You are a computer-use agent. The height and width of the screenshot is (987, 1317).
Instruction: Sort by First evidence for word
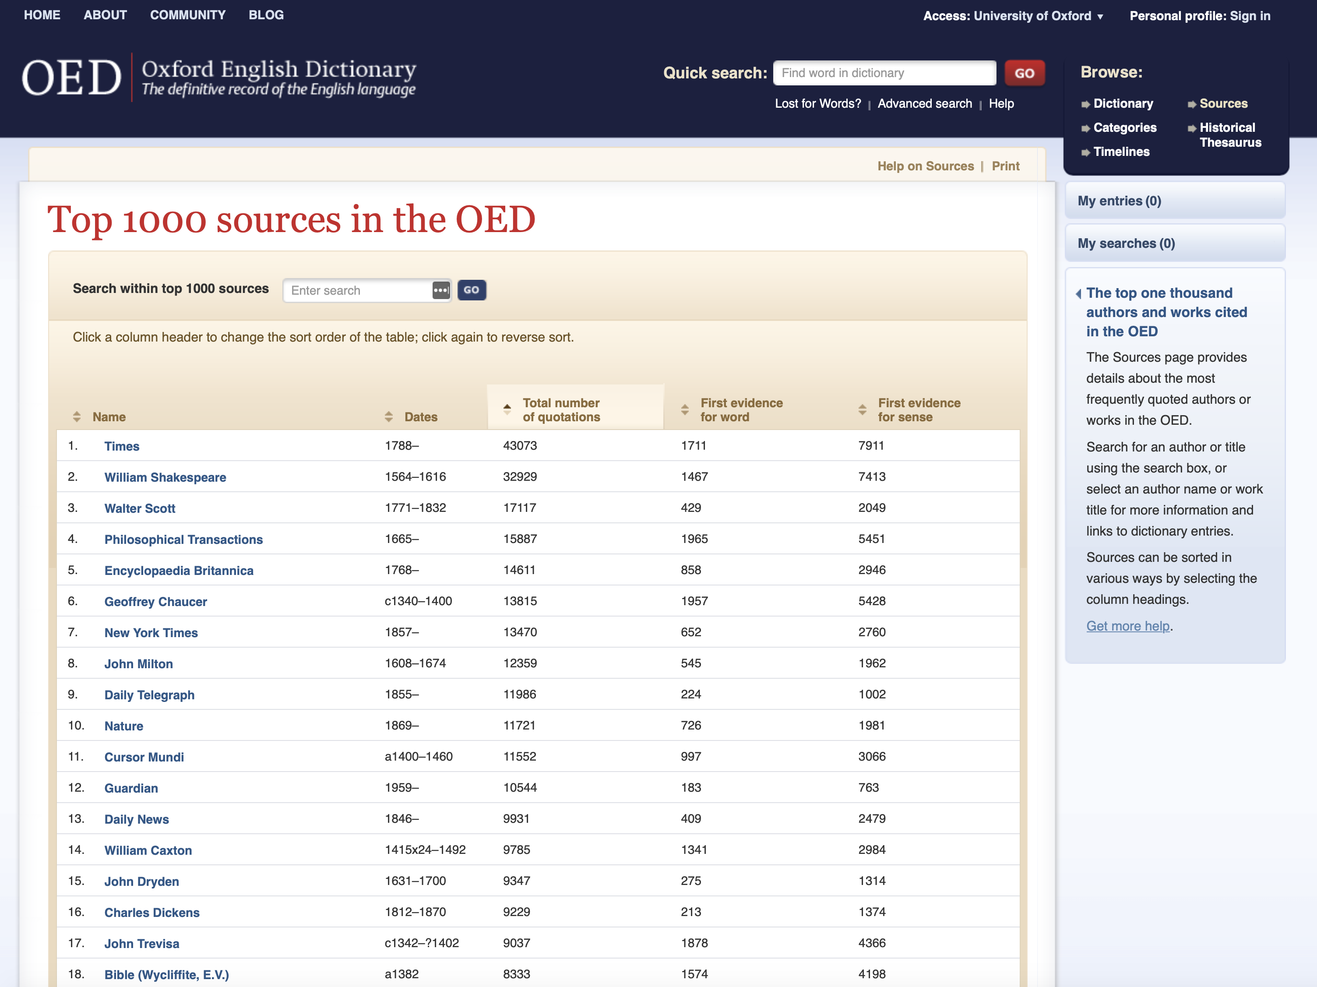[741, 409]
